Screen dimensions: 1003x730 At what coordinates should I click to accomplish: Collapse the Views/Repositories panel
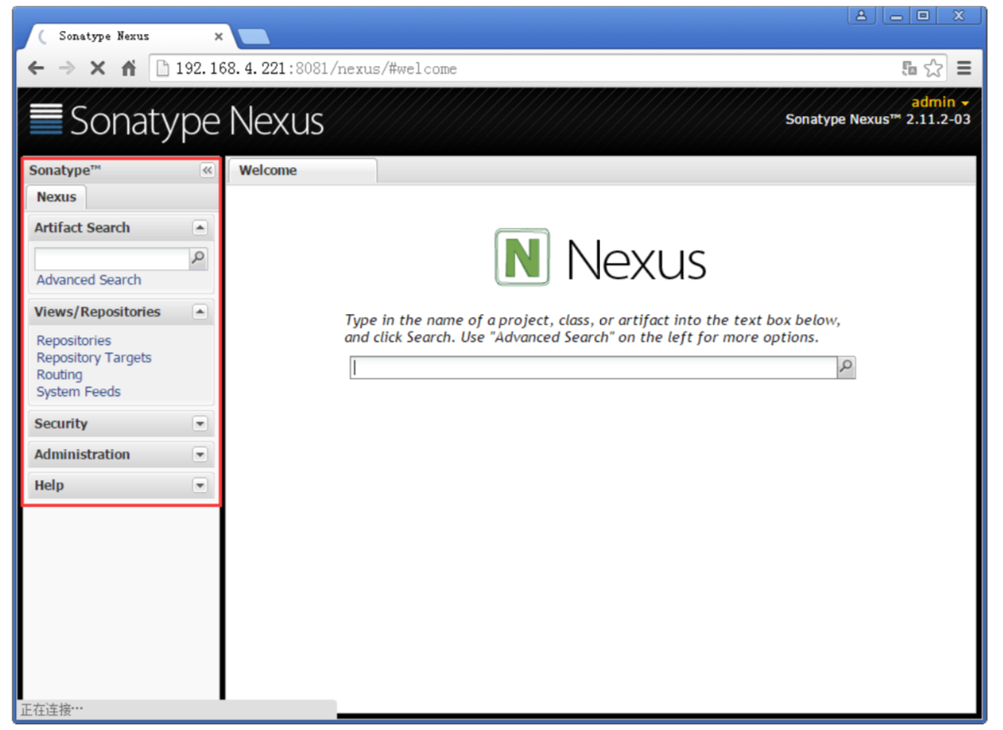(200, 312)
